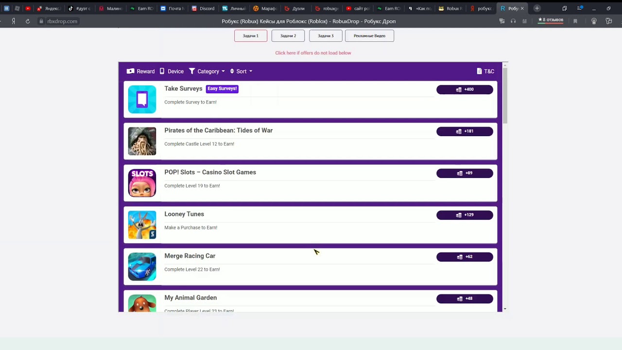Select 'POP! Slots – Casino Slot Games' title
This screenshot has width=622, height=350.
coord(210,172)
